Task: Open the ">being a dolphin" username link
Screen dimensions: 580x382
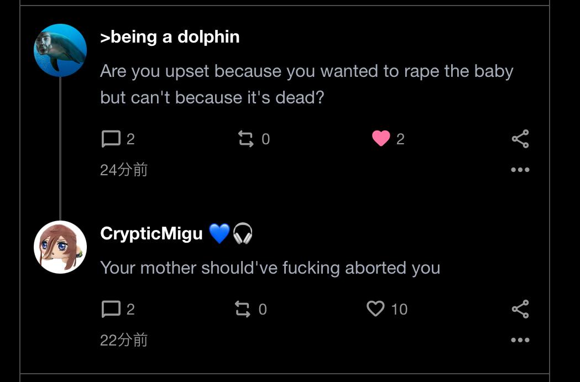Action: 170,37
